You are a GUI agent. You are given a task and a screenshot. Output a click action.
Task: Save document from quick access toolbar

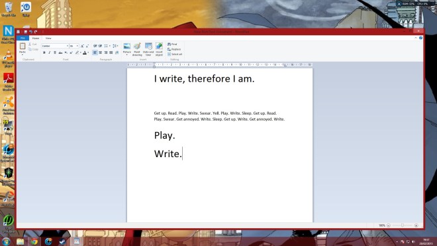(x=25, y=32)
